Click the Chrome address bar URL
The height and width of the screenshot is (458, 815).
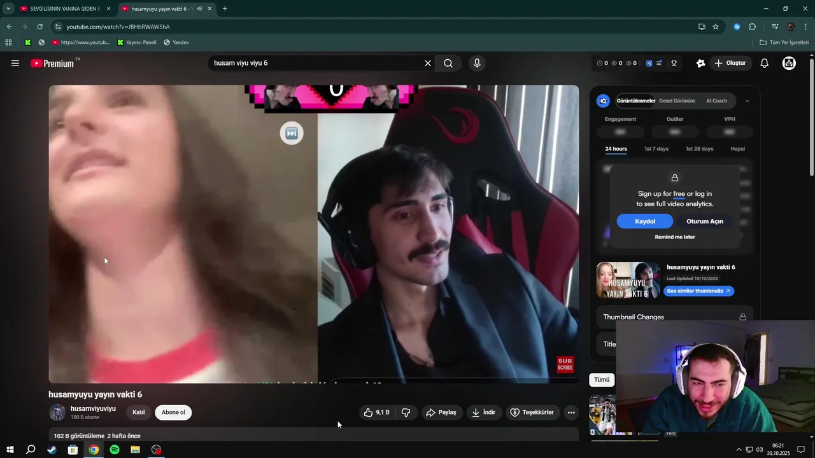coord(118,27)
